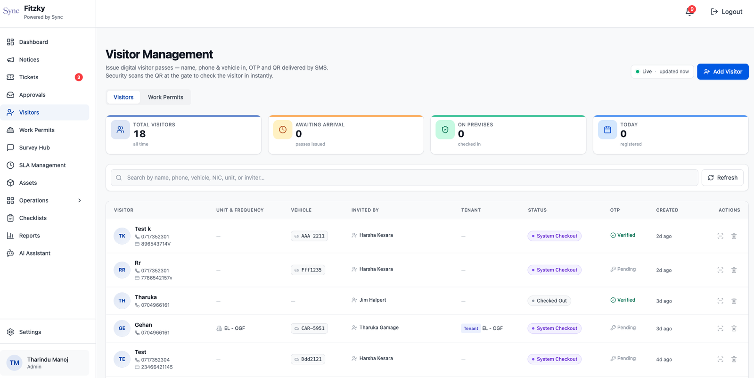Click the Dashboard grid icon
The height and width of the screenshot is (378, 754).
(x=10, y=42)
